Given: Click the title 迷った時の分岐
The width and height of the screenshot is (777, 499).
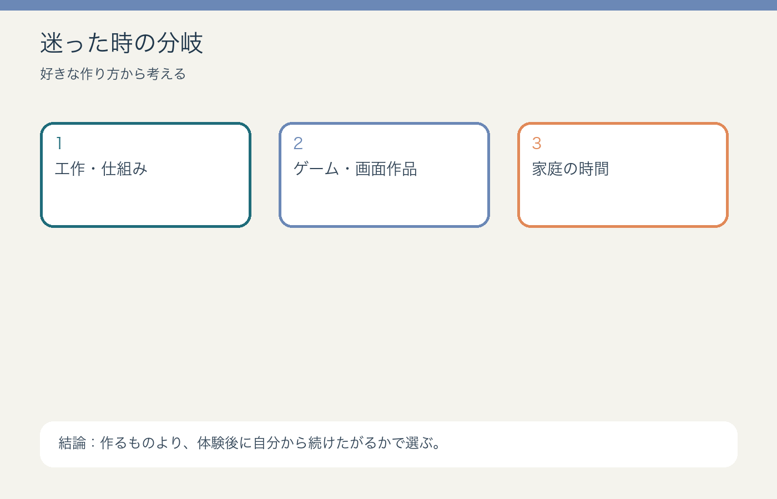Looking at the screenshot, I should point(122,43).
